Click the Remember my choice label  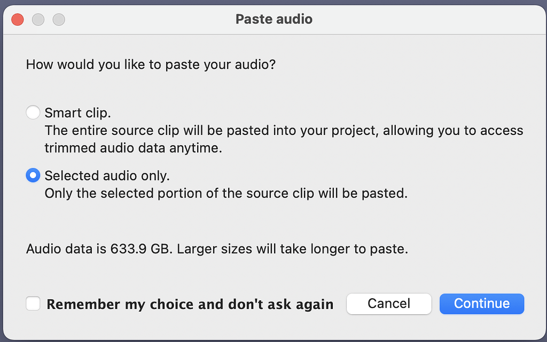190,304
